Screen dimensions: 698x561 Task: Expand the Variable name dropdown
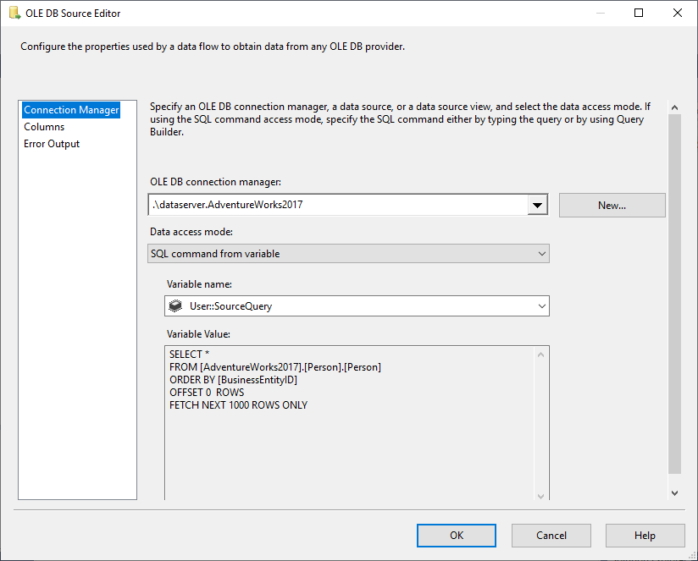pos(542,306)
